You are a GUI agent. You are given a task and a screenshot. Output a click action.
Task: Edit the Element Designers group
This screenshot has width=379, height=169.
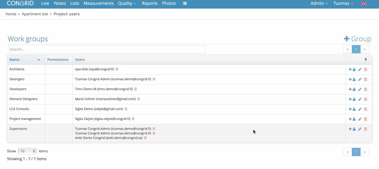point(360,99)
